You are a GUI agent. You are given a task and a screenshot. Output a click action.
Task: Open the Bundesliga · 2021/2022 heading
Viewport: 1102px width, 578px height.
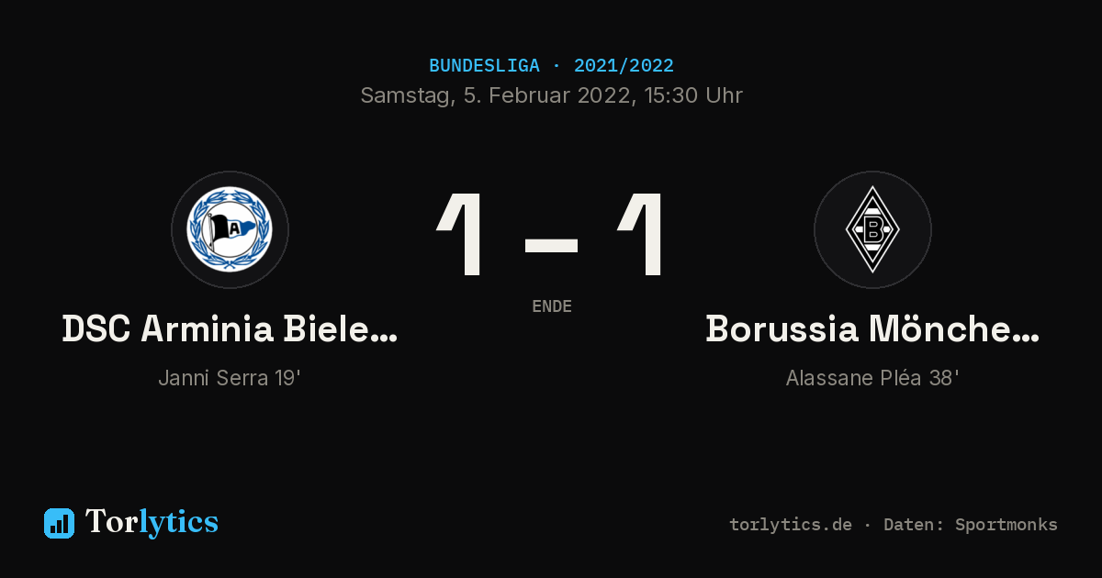point(551,66)
